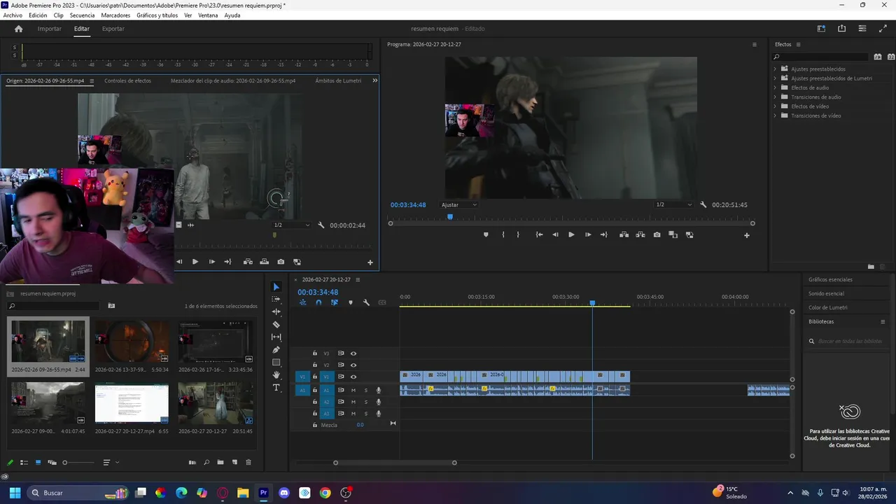Toggle track lock on V3
The image size is (896, 504).
click(x=315, y=353)
